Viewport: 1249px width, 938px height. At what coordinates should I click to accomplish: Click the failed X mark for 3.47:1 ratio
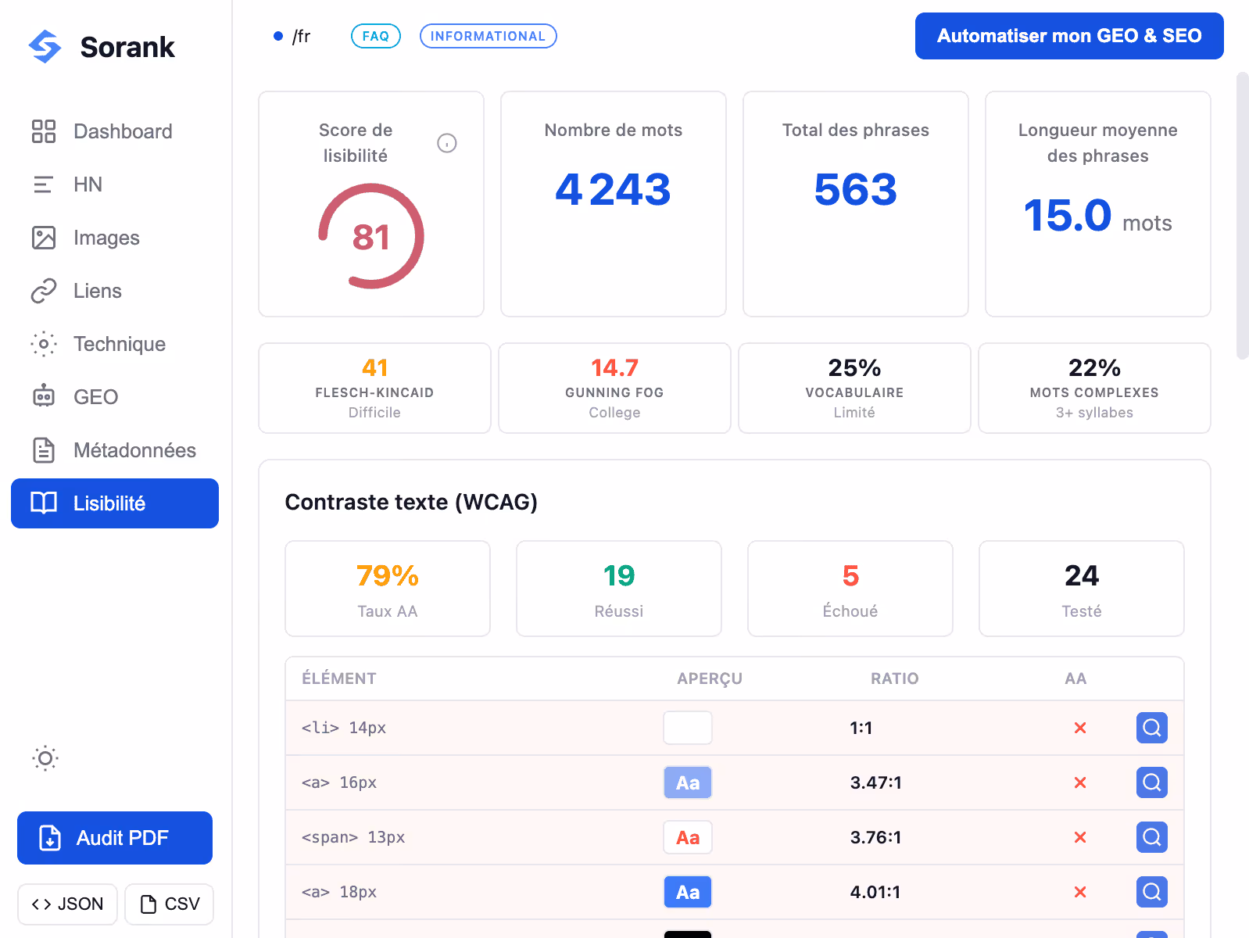pos(1080,782)
